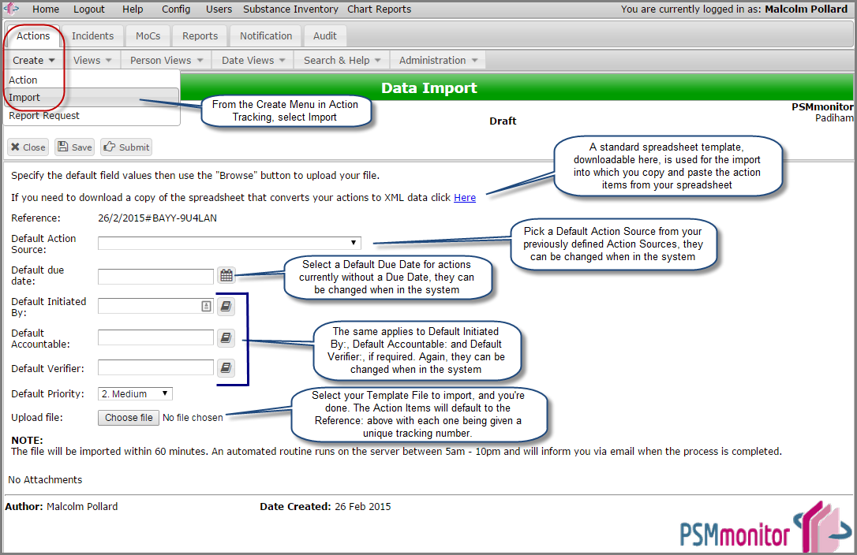Open address book for Default Accountable
Screen dimensions: 857x555
click(x=226, y=337)
